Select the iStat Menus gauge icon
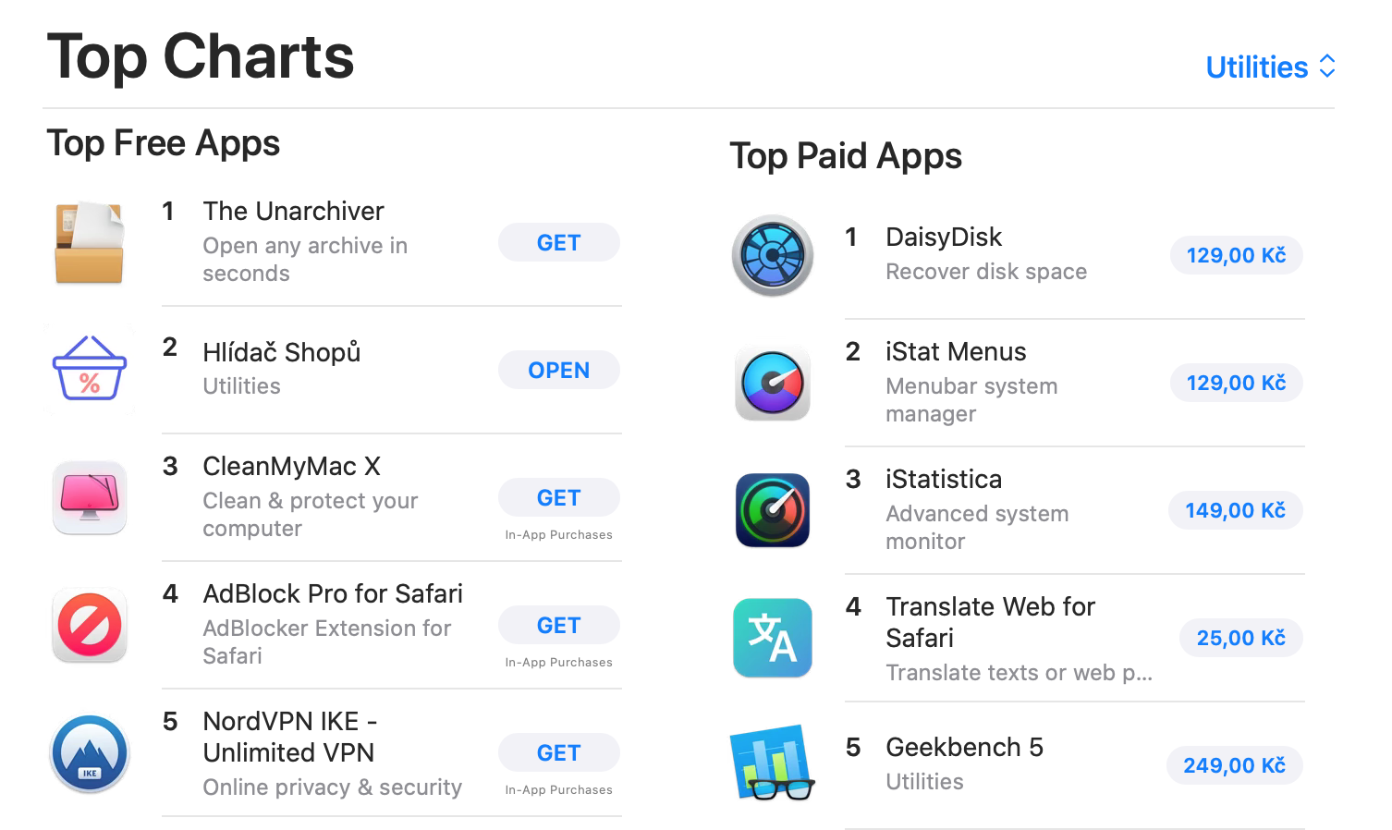Viewport: 1392px width, 830px height. click(772, 383)
